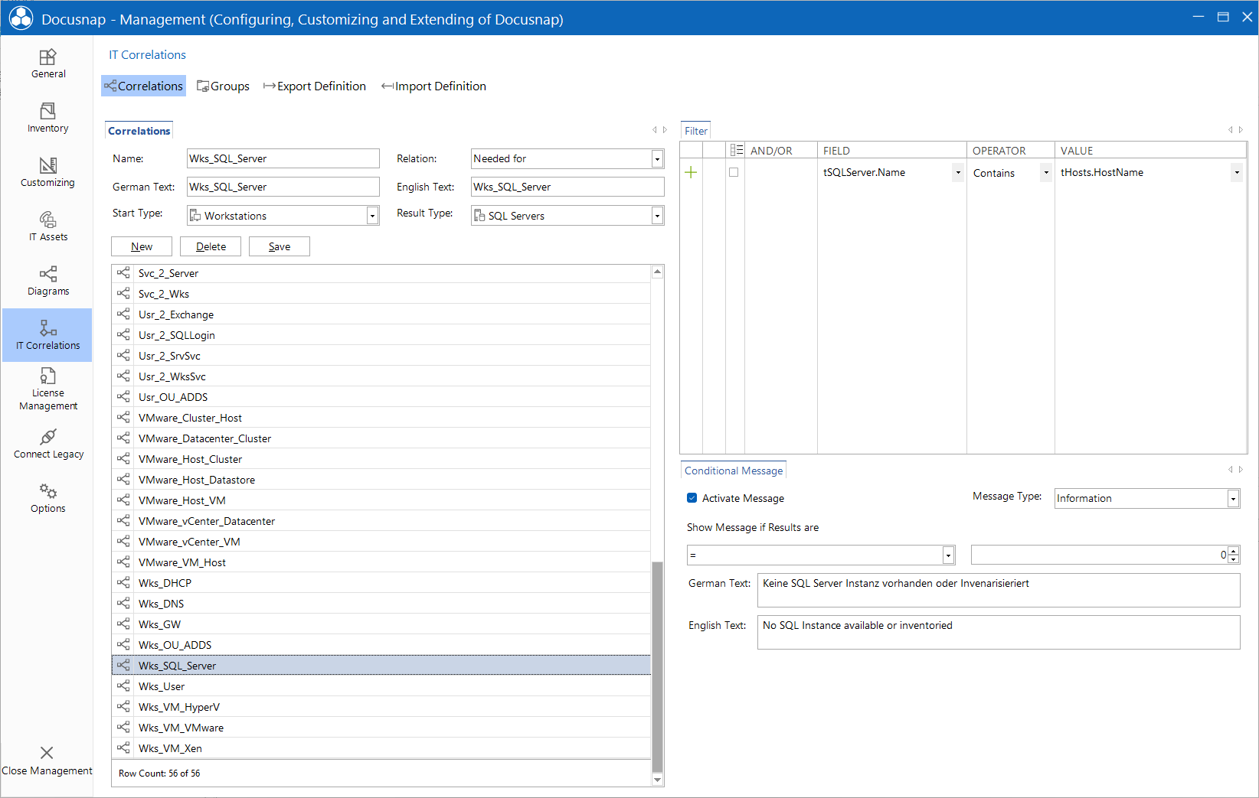This screenshot has height=798, width=1259.
Task: Click the English Text input field at top
Action: pyautogui.click(x=567, y=187)
